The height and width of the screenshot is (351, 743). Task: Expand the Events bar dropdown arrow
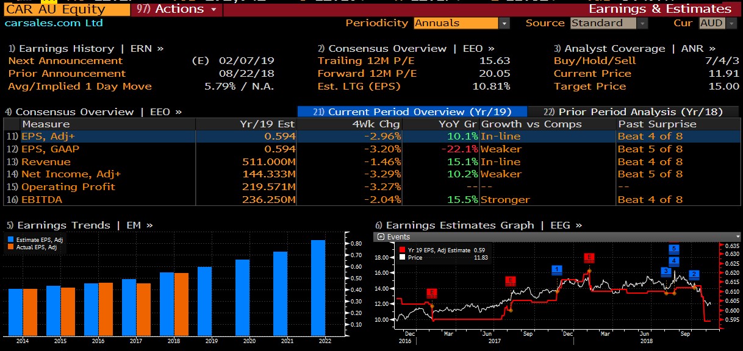(737, 236)
